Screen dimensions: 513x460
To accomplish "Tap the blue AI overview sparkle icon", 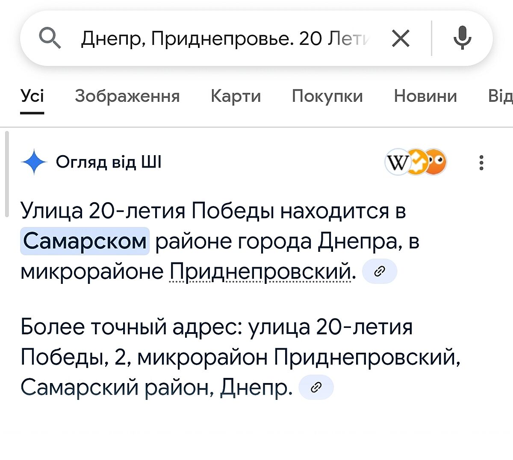I will pos(34,162).
